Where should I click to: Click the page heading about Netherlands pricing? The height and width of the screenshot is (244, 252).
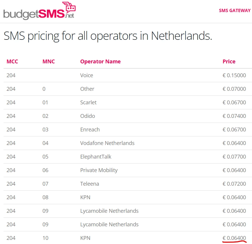(x=108, y=36)
